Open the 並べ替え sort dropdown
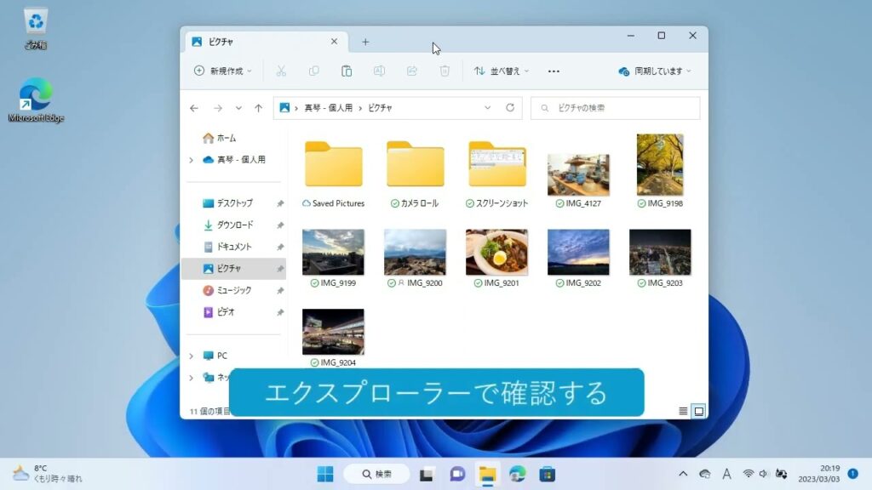The height and width of the screenshot is (490, 872). pyautogui.click(x=501, y=71)
